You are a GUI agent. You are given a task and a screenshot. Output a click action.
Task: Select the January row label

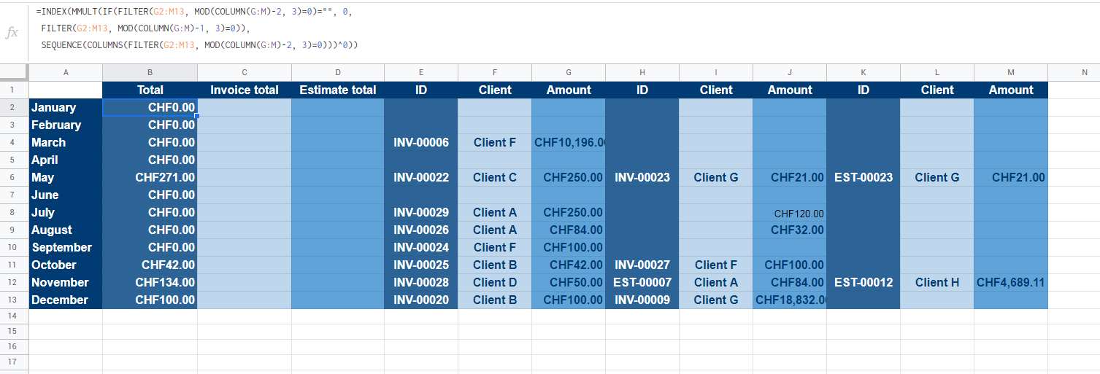coord(66,107)
